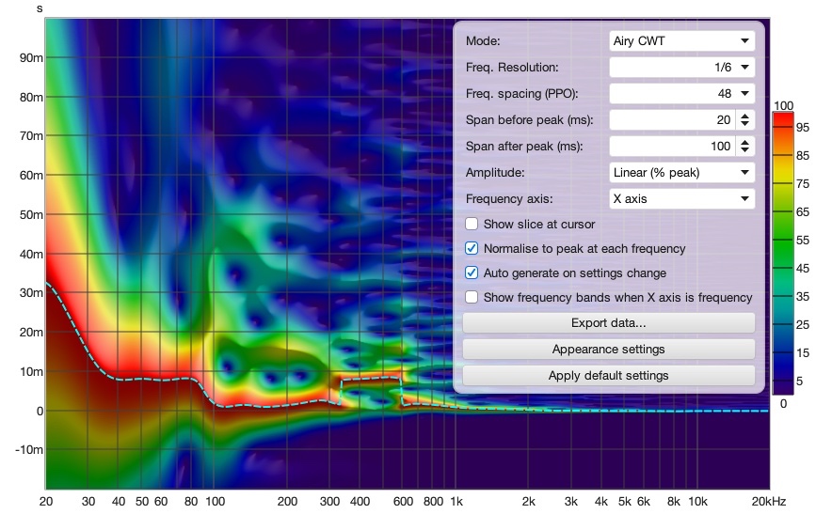Screen dimensions: 832x514
Task: Click the -10m label on the time axis
Action: point(29,450)
